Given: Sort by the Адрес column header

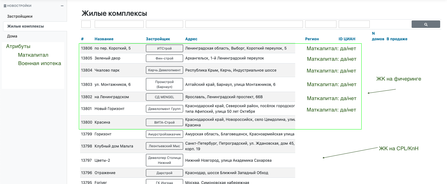Looking at the screenshot, I should pos(191,39).
